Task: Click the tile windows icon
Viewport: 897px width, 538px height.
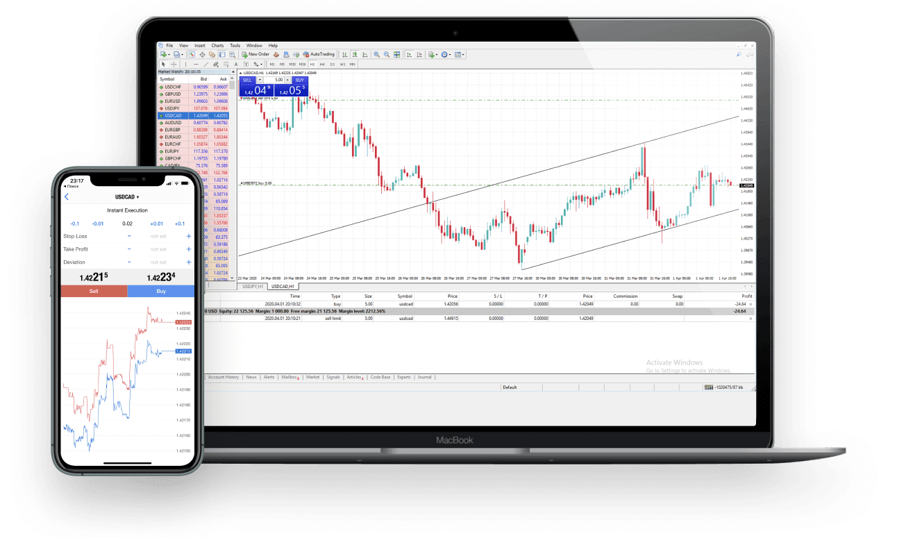Action: (396, 54)
